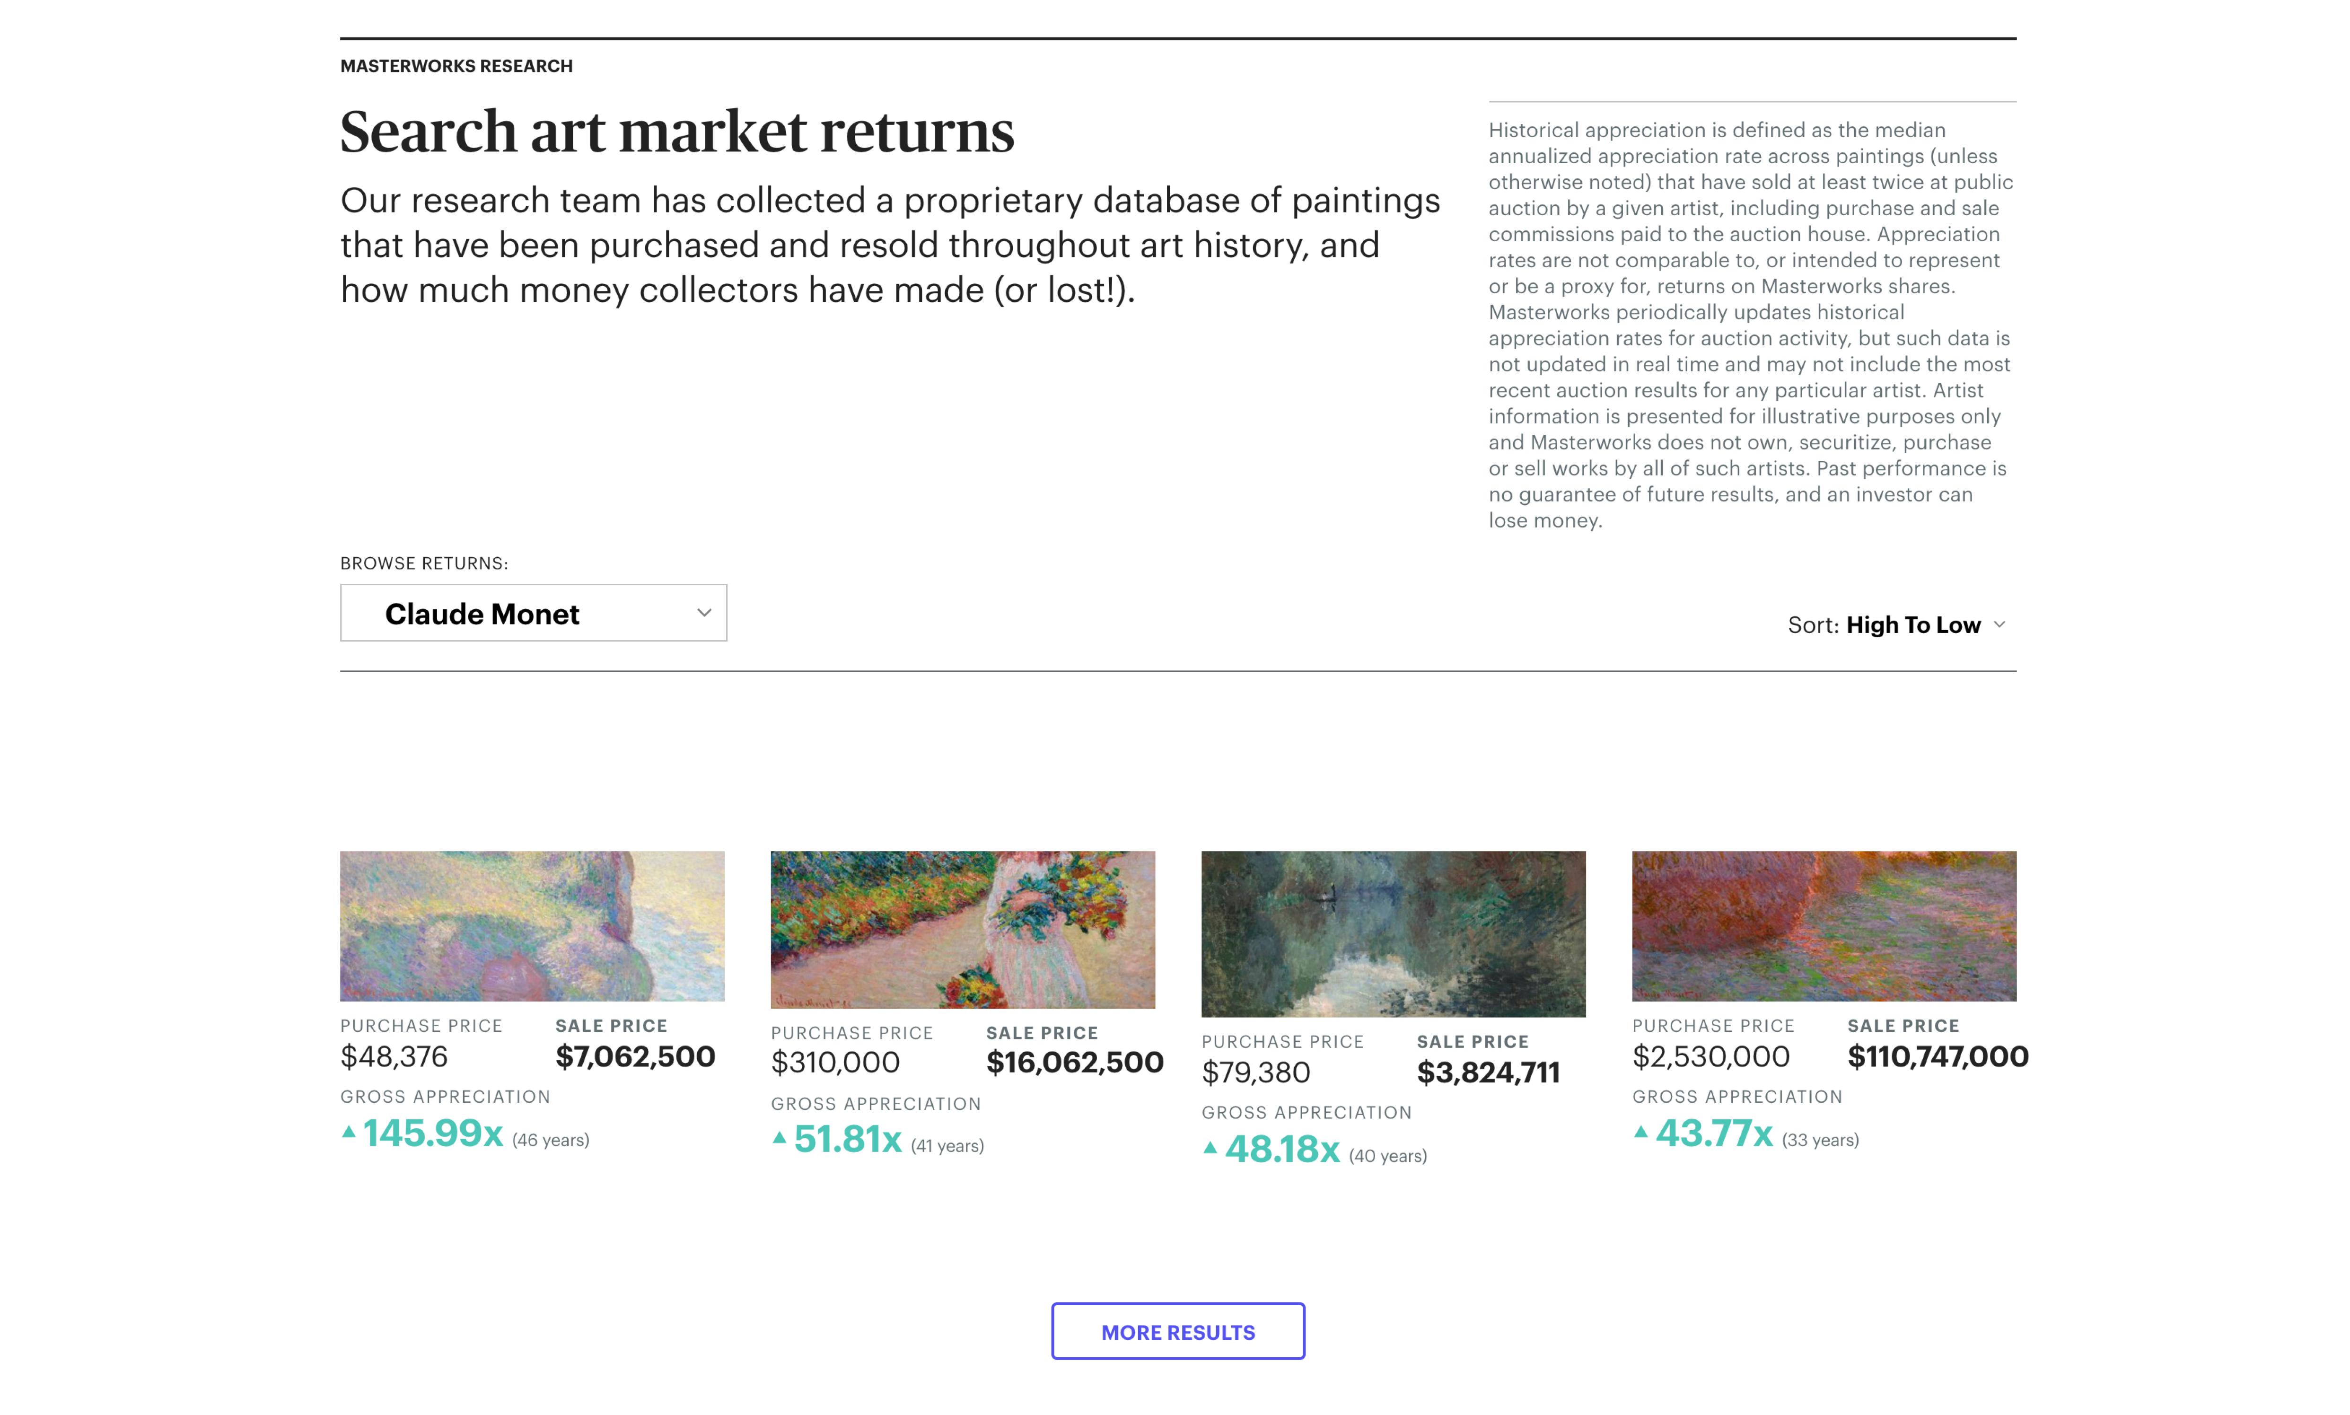Viewport: 2350px width, 1415px height.
Task: Click the green up arrow beside 48.18x
Action: click(1210, 1148)
